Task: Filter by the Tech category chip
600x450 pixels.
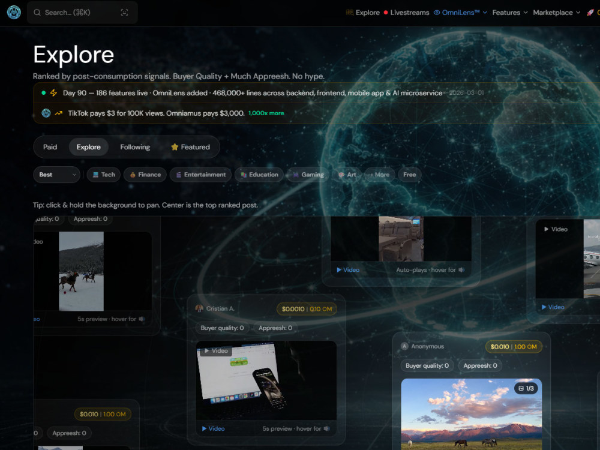Action: (x=104, y=175)
